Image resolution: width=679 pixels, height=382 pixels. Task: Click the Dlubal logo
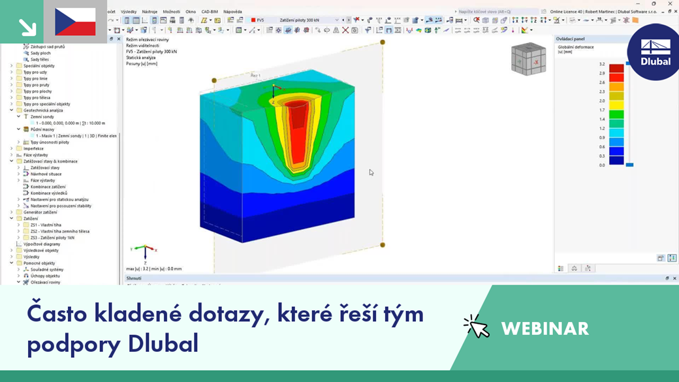click(x=655, y=52)
